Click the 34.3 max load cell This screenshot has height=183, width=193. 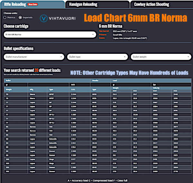141,119
